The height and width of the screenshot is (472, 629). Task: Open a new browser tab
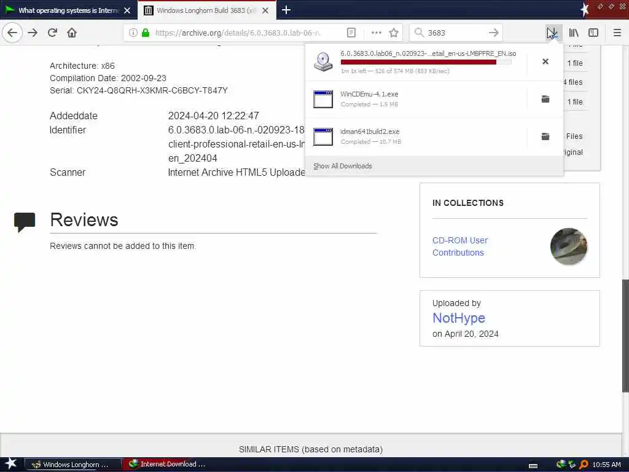click(x=286, y=10)
